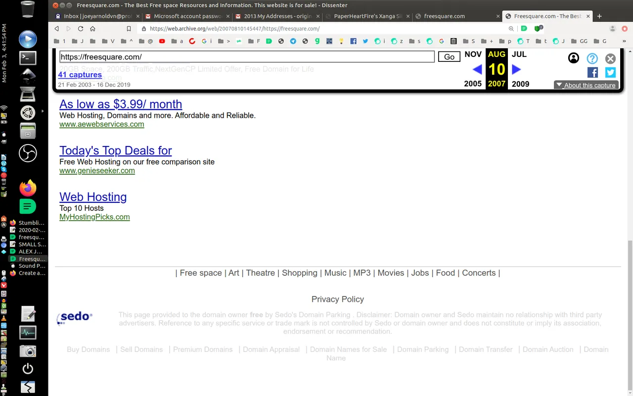Select the ALEX J... window in task list
633x396 pixels.
[28, 251]
